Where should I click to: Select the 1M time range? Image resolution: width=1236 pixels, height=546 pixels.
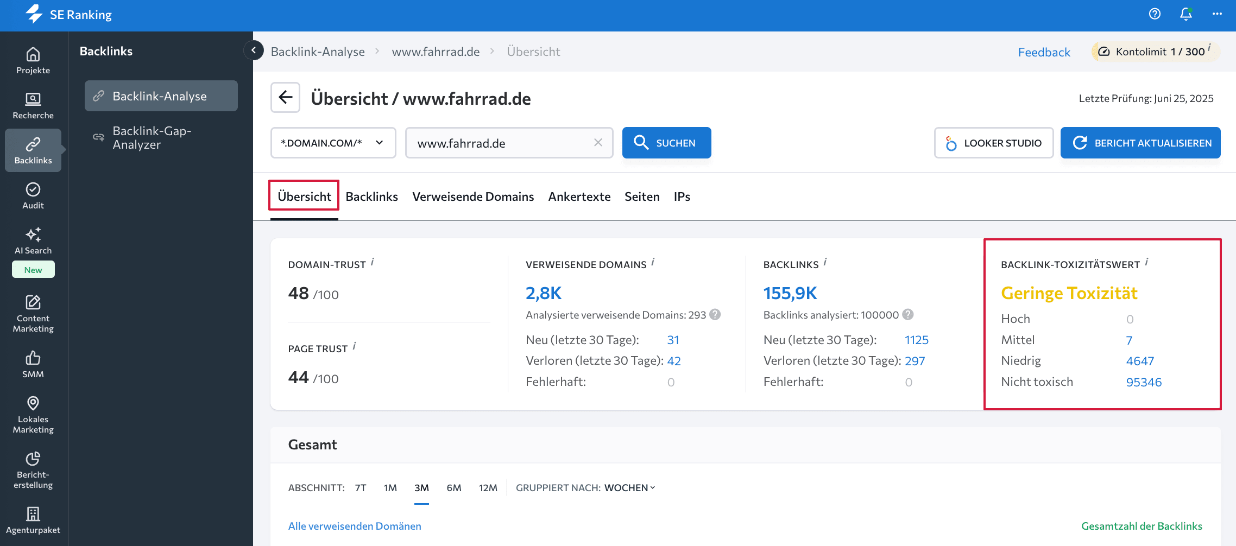390,487
